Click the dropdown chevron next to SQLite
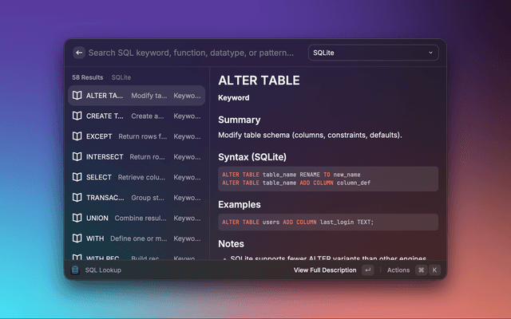Viewport: 511px width, 319px height. (431, 53)
